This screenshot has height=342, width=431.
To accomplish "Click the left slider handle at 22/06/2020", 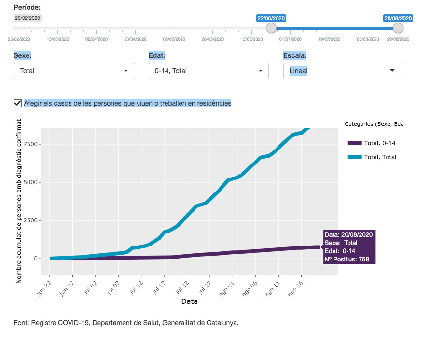I will click(271, 28).
